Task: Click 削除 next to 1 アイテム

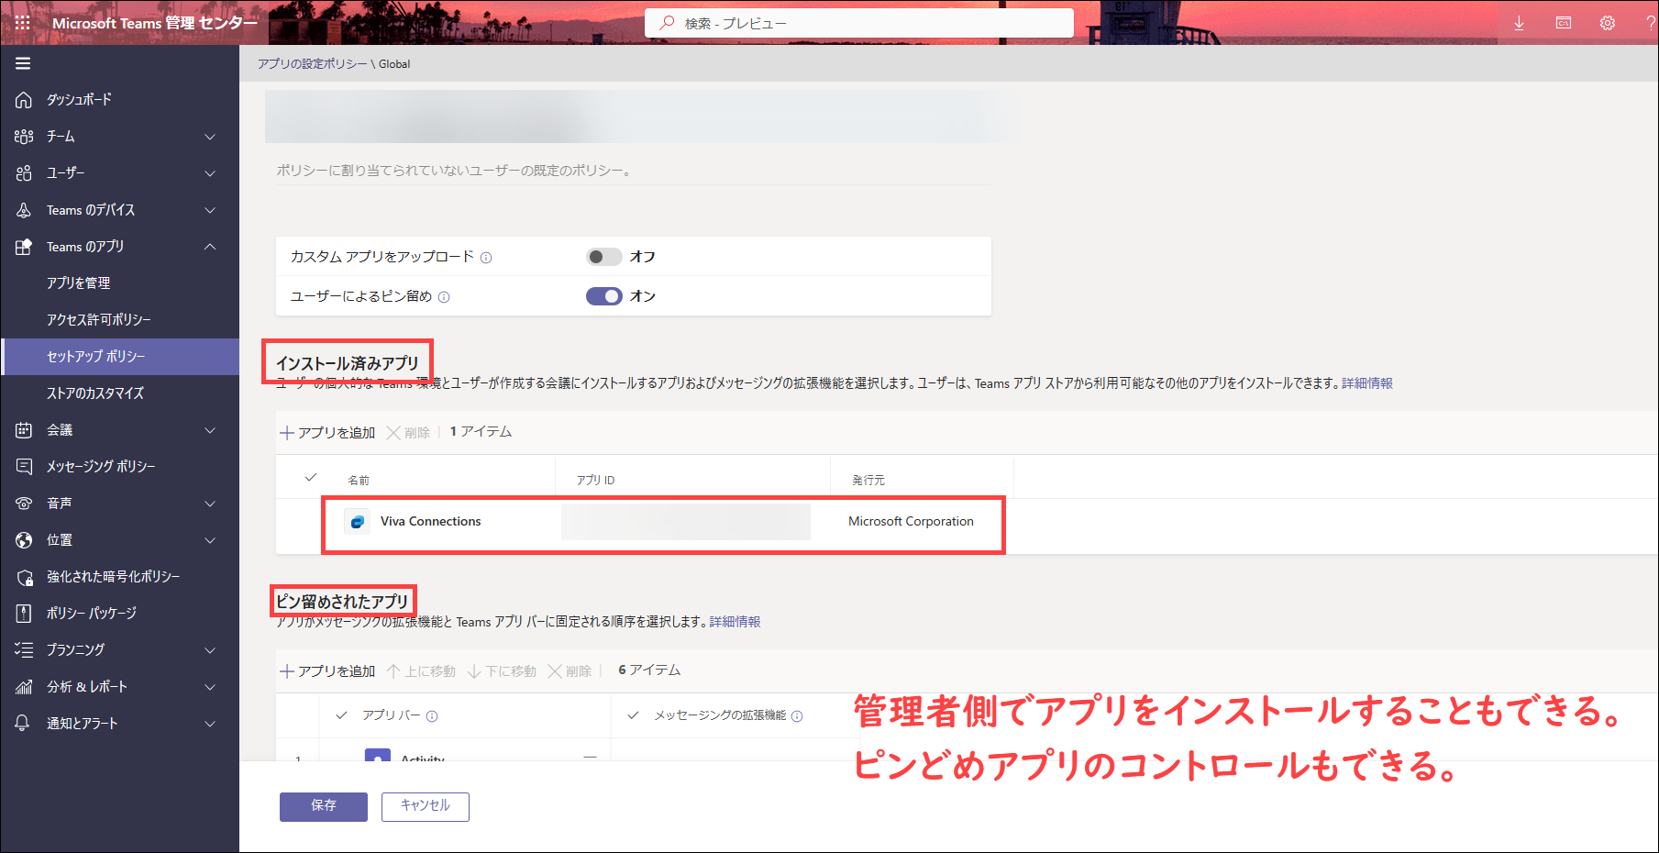Action: point(408,432)
